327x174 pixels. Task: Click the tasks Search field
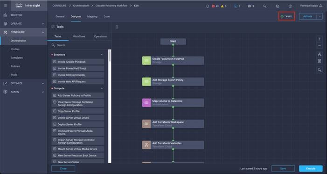click(79, 45)
